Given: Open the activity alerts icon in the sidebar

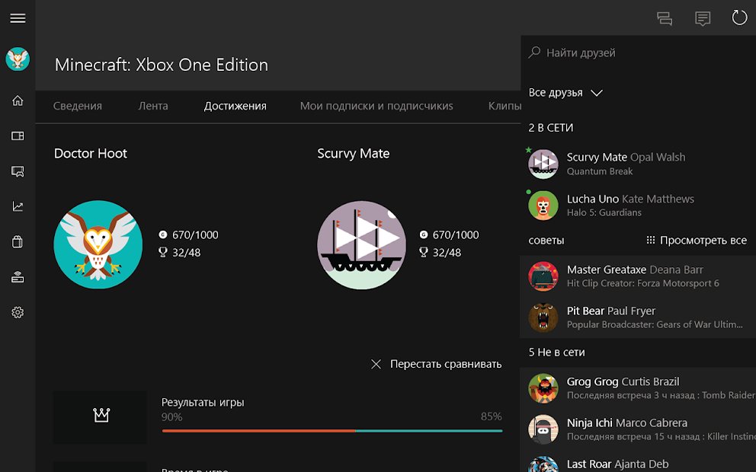Looking at the screenshot, I should (x=18, y=171).
